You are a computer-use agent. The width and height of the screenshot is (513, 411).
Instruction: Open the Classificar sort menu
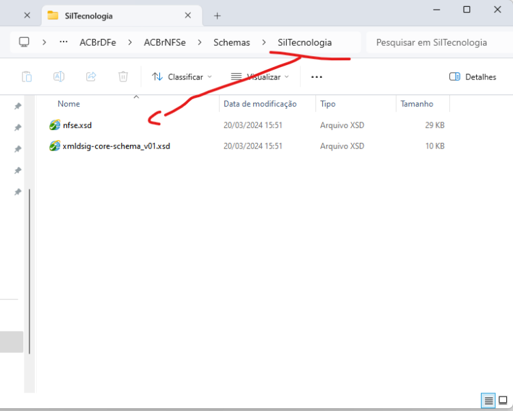point(181,77)
